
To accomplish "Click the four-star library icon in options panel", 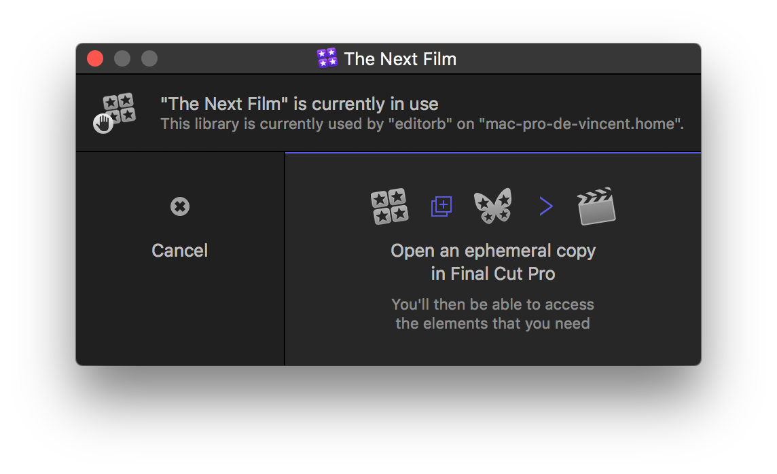I will tap(390, 206).
